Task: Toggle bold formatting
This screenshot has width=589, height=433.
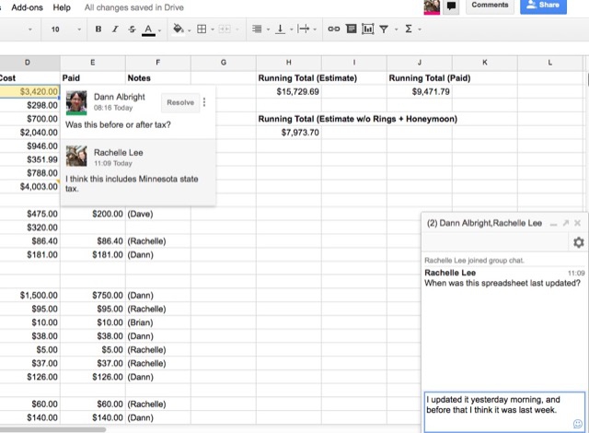Action: pos(98,29)
